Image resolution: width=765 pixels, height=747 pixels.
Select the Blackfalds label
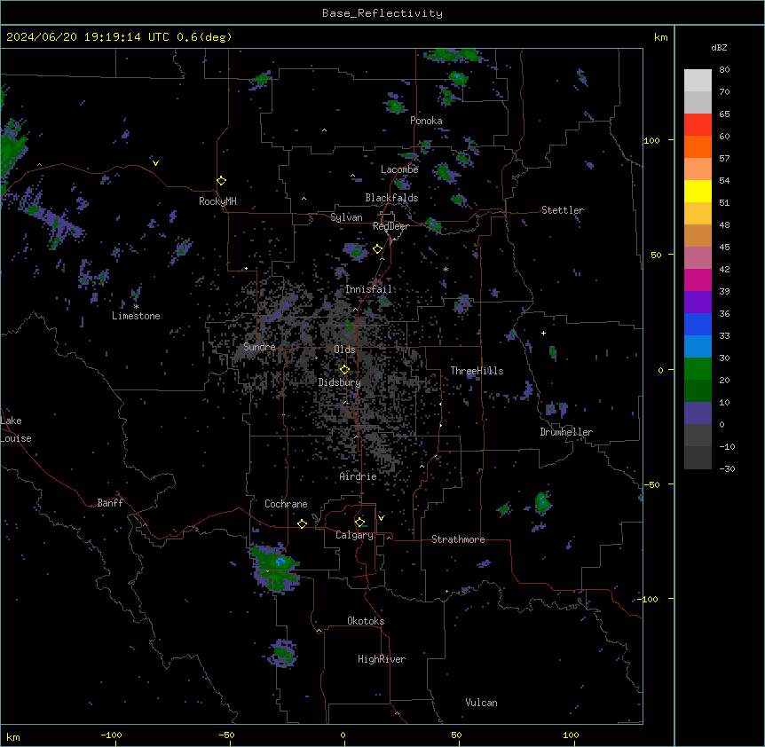pos(391,198)
